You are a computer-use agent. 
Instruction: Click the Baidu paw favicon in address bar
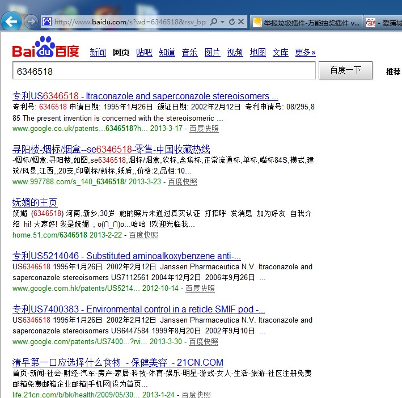(x=47, y=22)
